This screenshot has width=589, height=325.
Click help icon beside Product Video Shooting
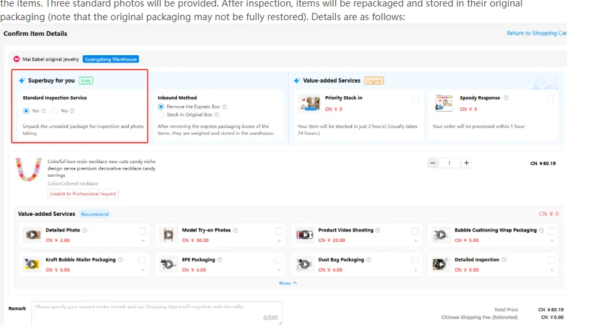[x=378, y=230]
